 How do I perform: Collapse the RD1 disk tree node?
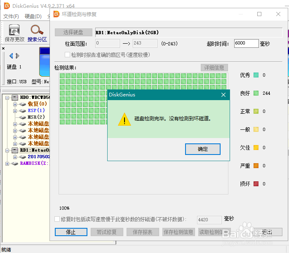click(x=7, y=150)
